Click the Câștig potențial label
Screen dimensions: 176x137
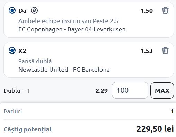[x=27, y=129]
